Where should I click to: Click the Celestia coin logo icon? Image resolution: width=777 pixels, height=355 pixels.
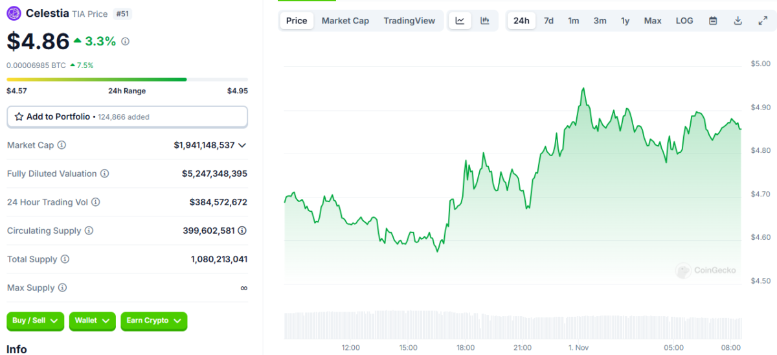point(14,14)
